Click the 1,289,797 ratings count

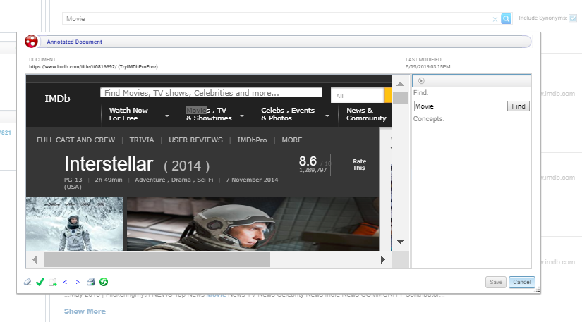[313, 170]
